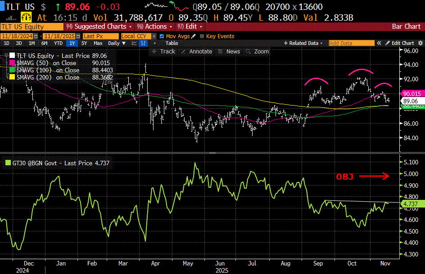Click the green SMAVG (100) color swatch
The image size is (425, 274).
click(12, 70)
